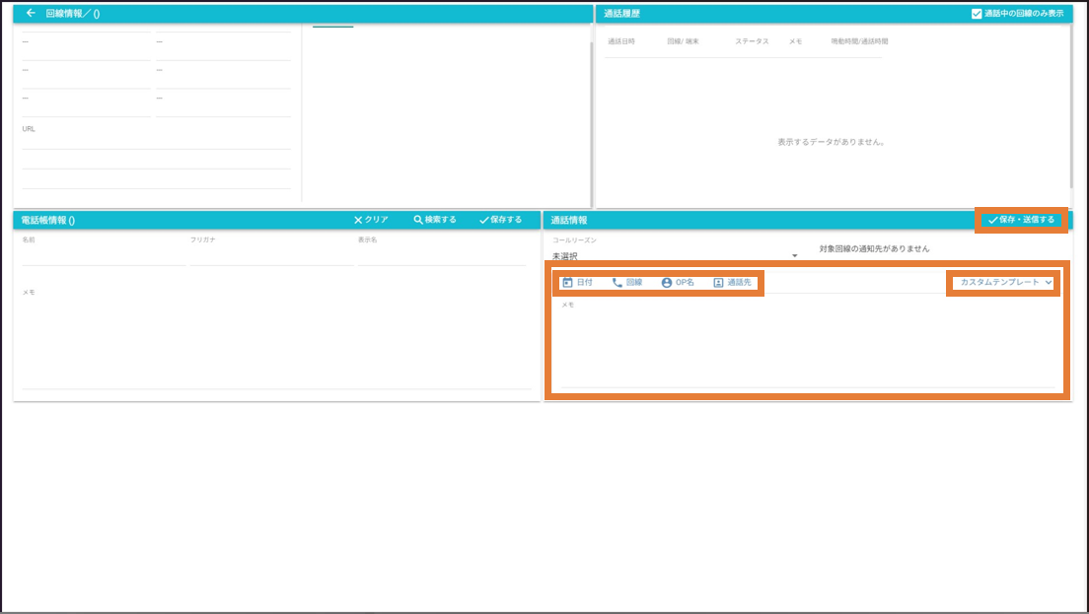The width and height of the screenshot is (1089, 614).
Task: Click 保存する checkmark in 電話帳情報 header
Action: coord(484,220)
